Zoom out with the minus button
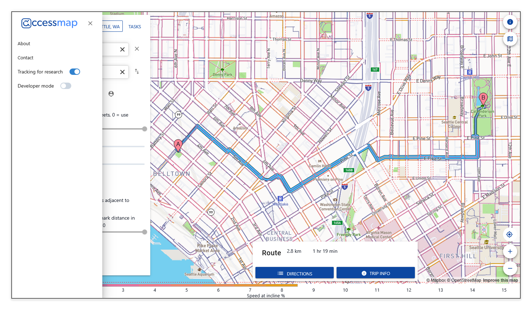Image resolution: width=532 pixels, height=310 pixels. pos(510,268)
